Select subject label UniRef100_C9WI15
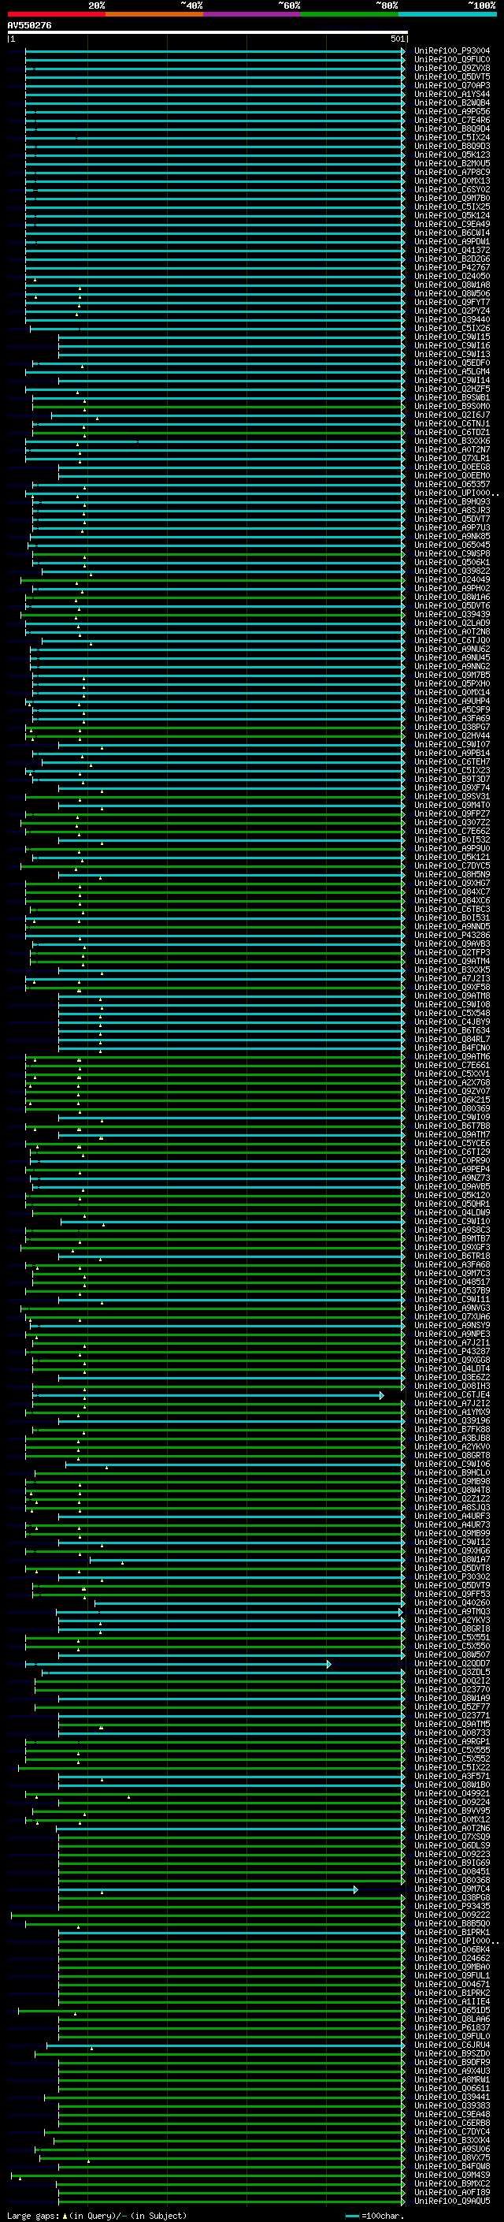504x2222 pixels. tap(452, 337)
